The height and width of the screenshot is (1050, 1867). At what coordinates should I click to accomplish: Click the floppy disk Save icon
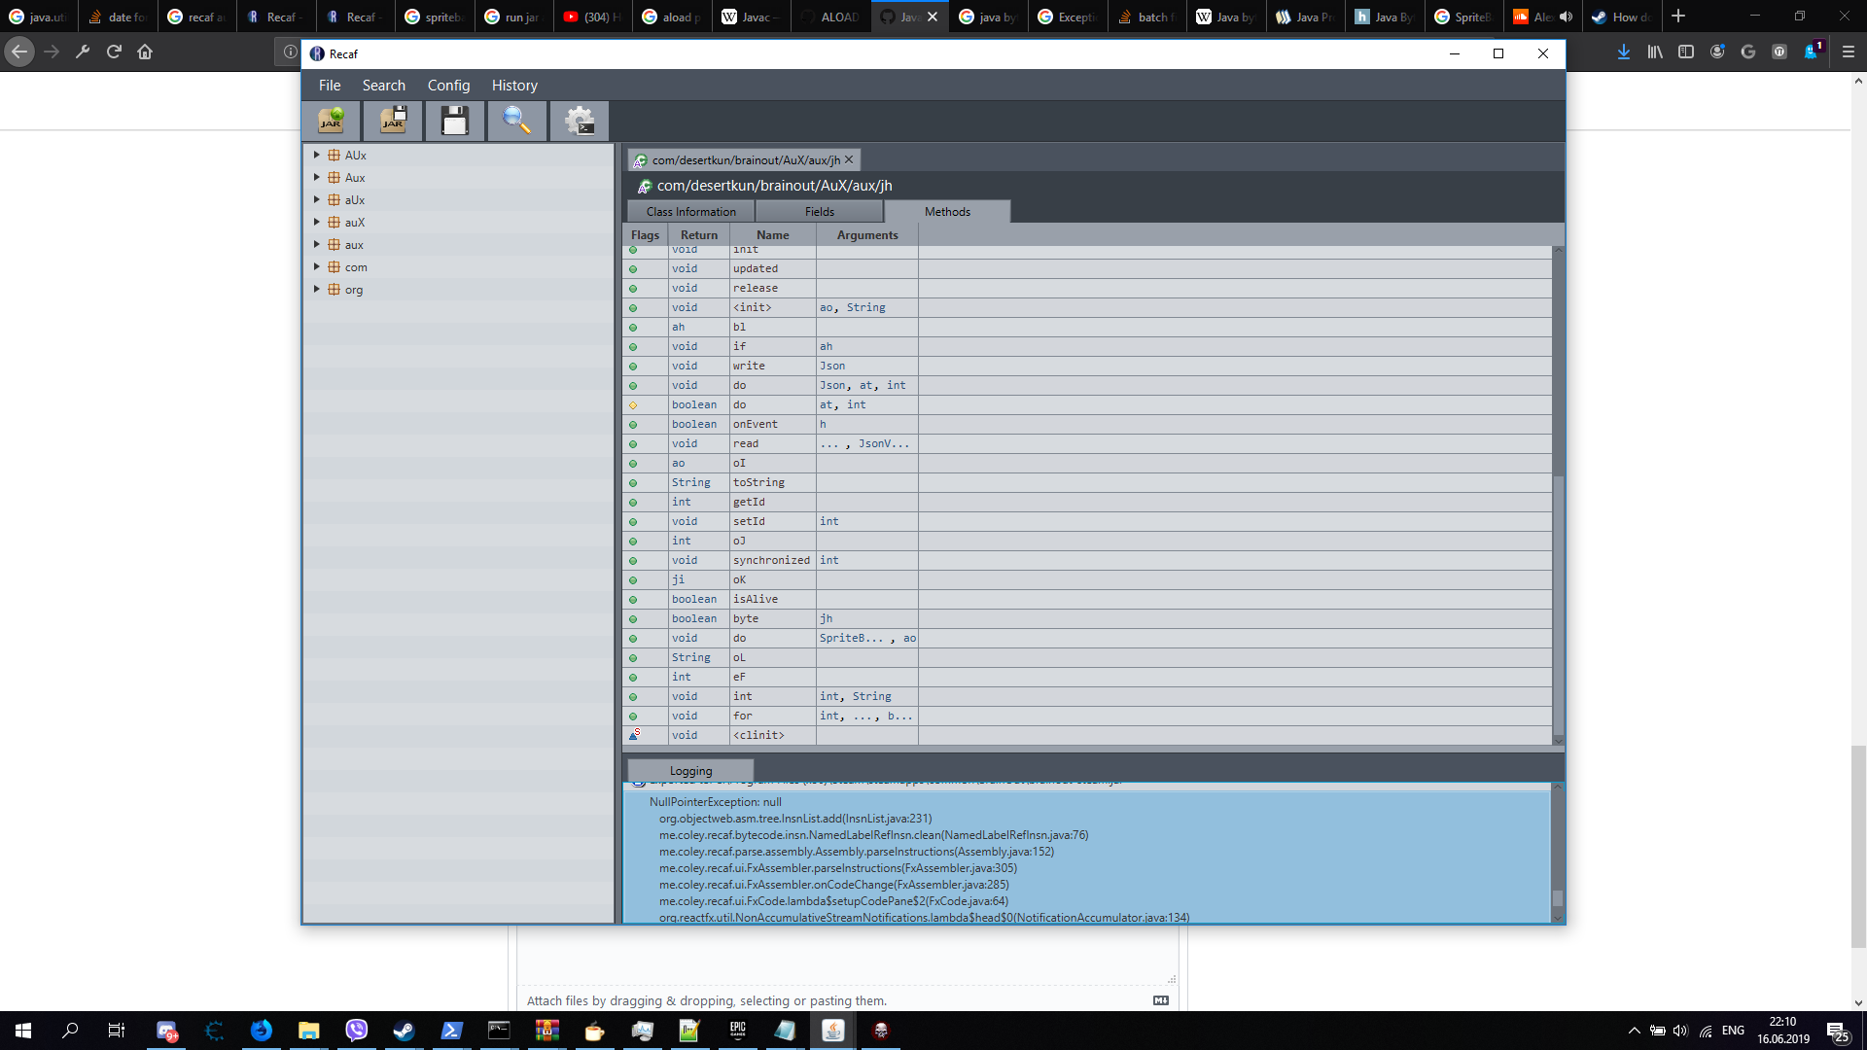(x=454, y=121)
